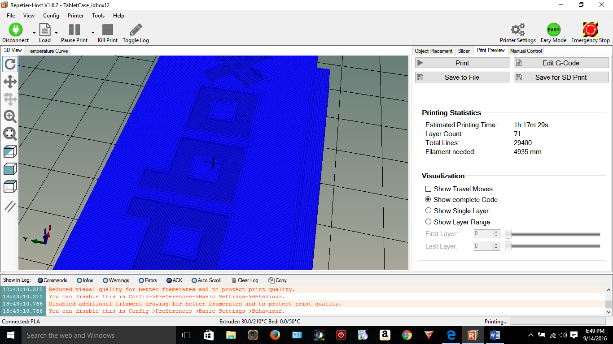This screenshot has height=344, width=613.
Task: Expand the Load button dropdown arrow
Action: point(56,33)
